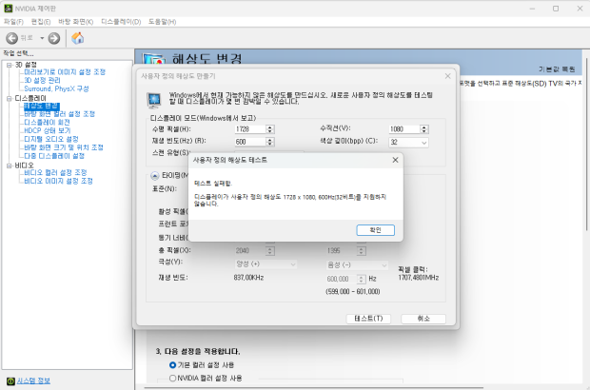This screenshot has width=590, height=390.
Task: Open the 시스템 정보 link
Action: coord(33,380)
